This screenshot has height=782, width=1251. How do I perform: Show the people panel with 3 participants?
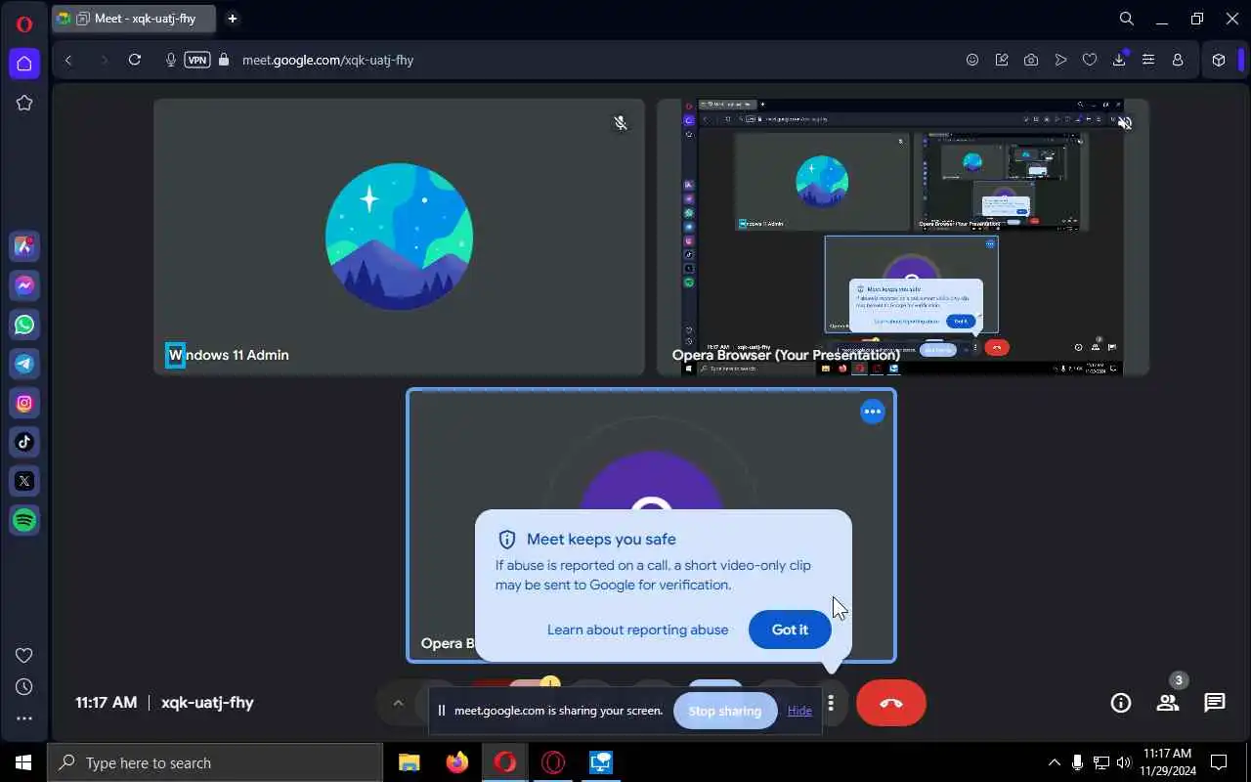(x=1168, y=703)
